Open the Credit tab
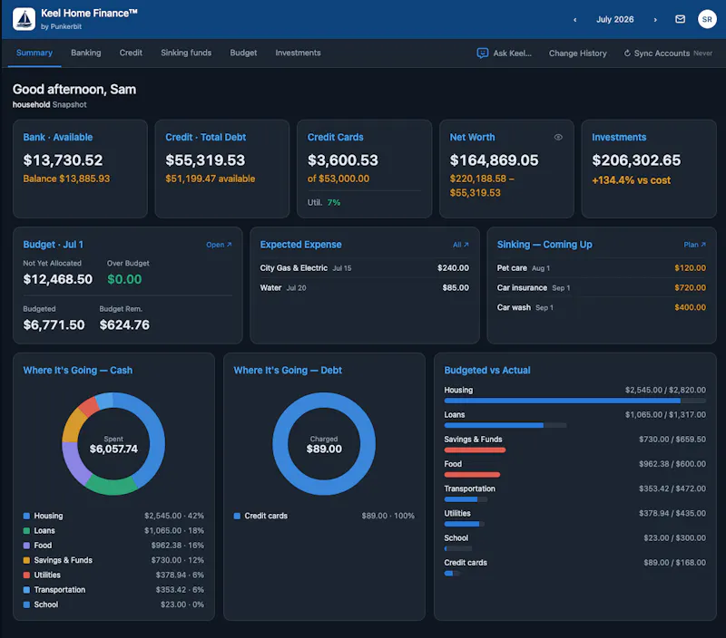The width and height of the screenshot is (726, 638). tap(131, 53)
